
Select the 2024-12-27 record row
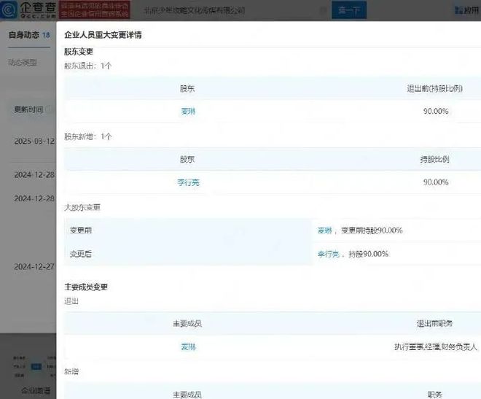pyautogui.click(x=34, y=266)
